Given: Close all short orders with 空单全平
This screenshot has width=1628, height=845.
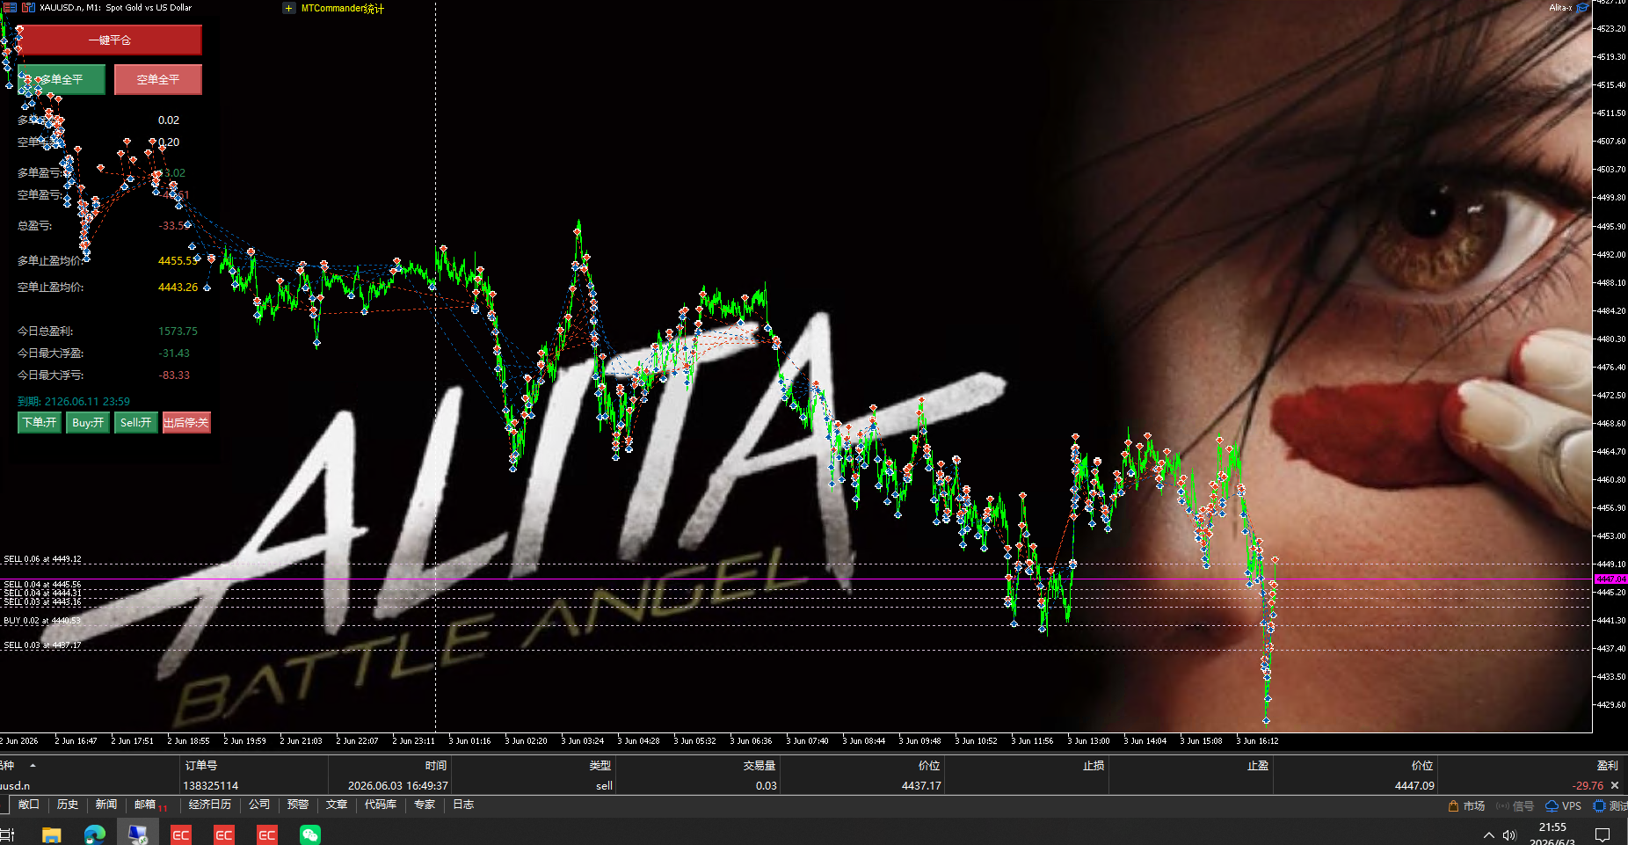Looking at the screenshot, I should click(158, 79).
